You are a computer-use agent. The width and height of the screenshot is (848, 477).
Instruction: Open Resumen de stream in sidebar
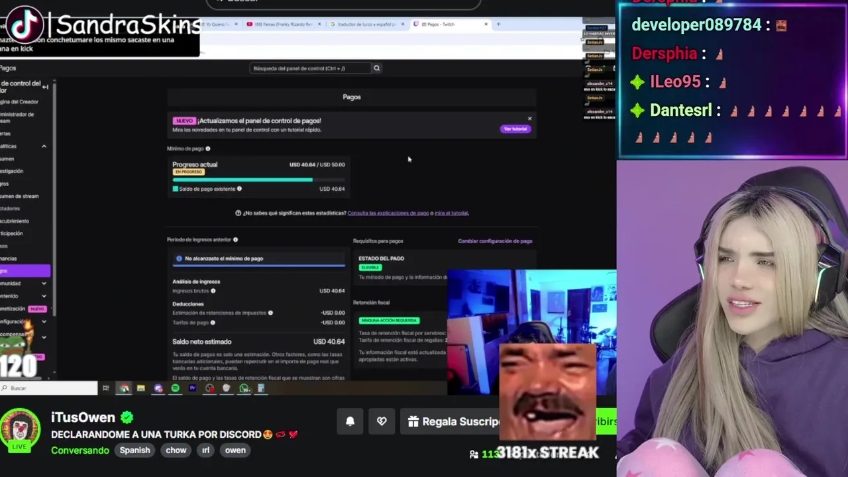tap(19, 196)
